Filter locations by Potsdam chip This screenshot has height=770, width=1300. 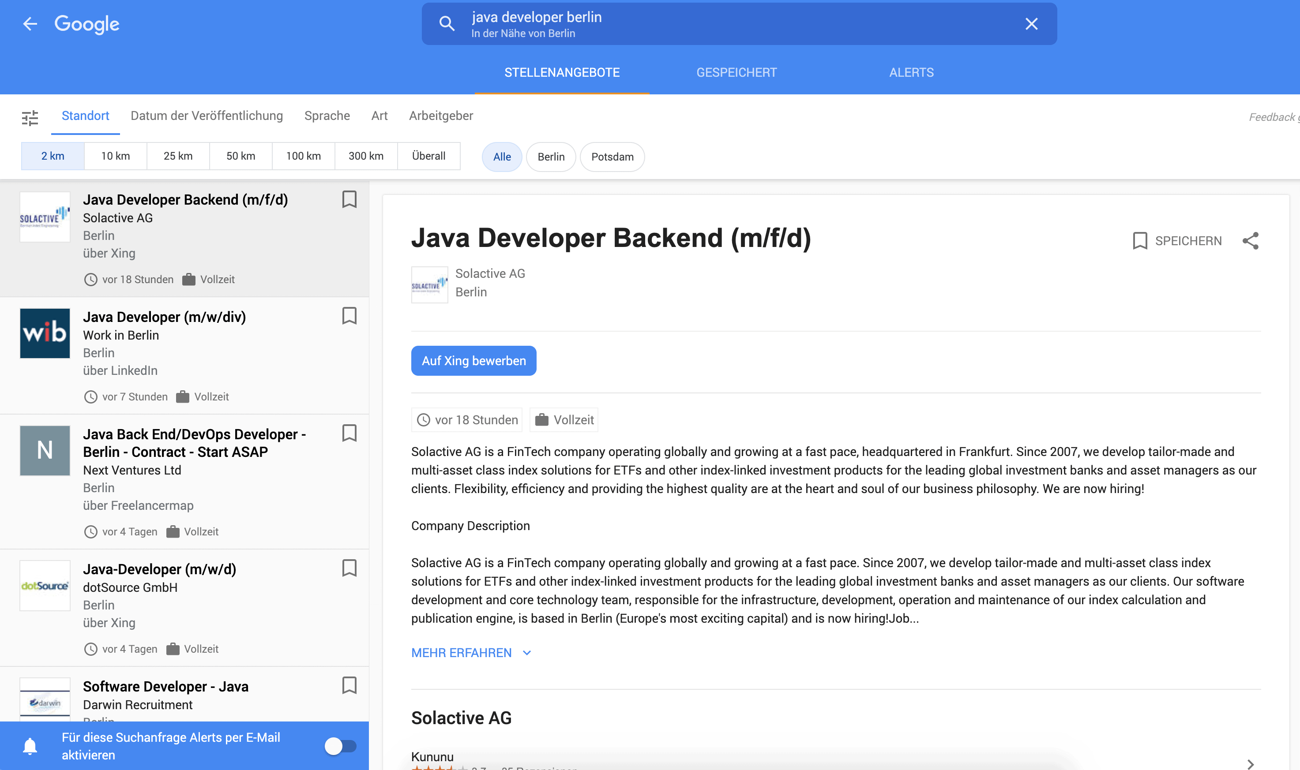(612, 157)
